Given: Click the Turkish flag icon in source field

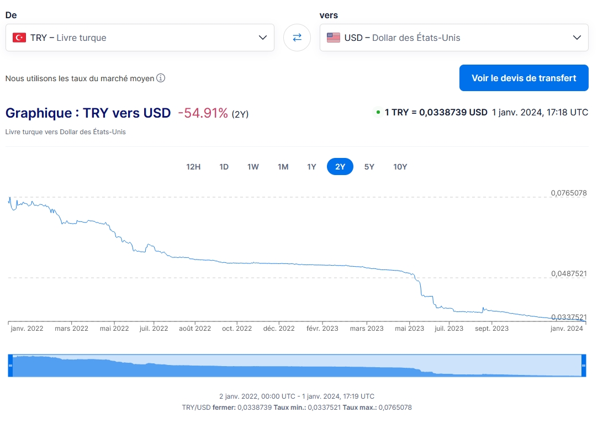Looking at the screenshot, I should click(x=19, y=38).
